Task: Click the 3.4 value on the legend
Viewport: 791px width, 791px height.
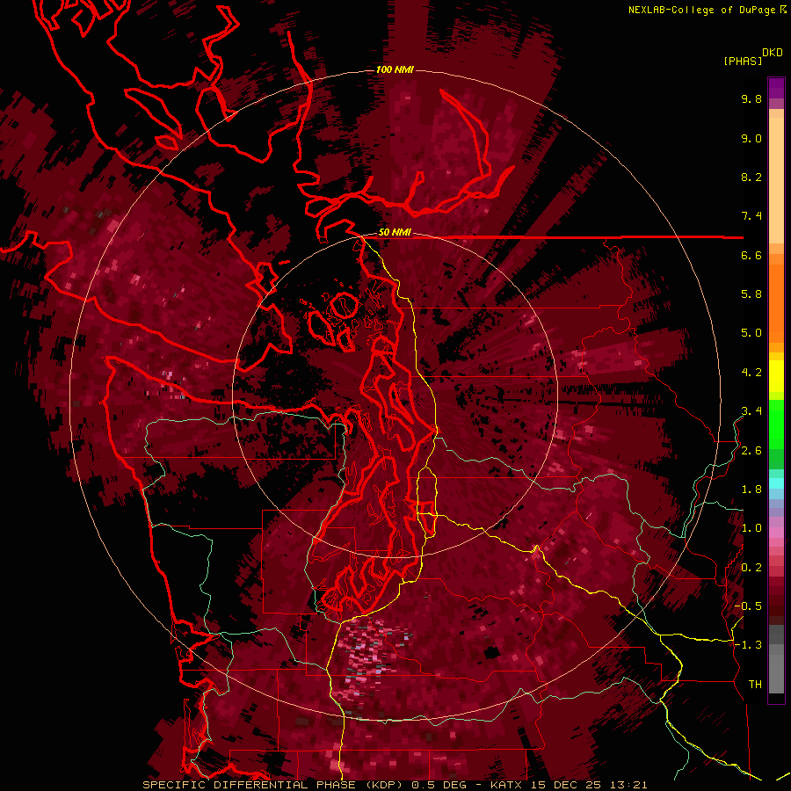Action: pos(751,411)
